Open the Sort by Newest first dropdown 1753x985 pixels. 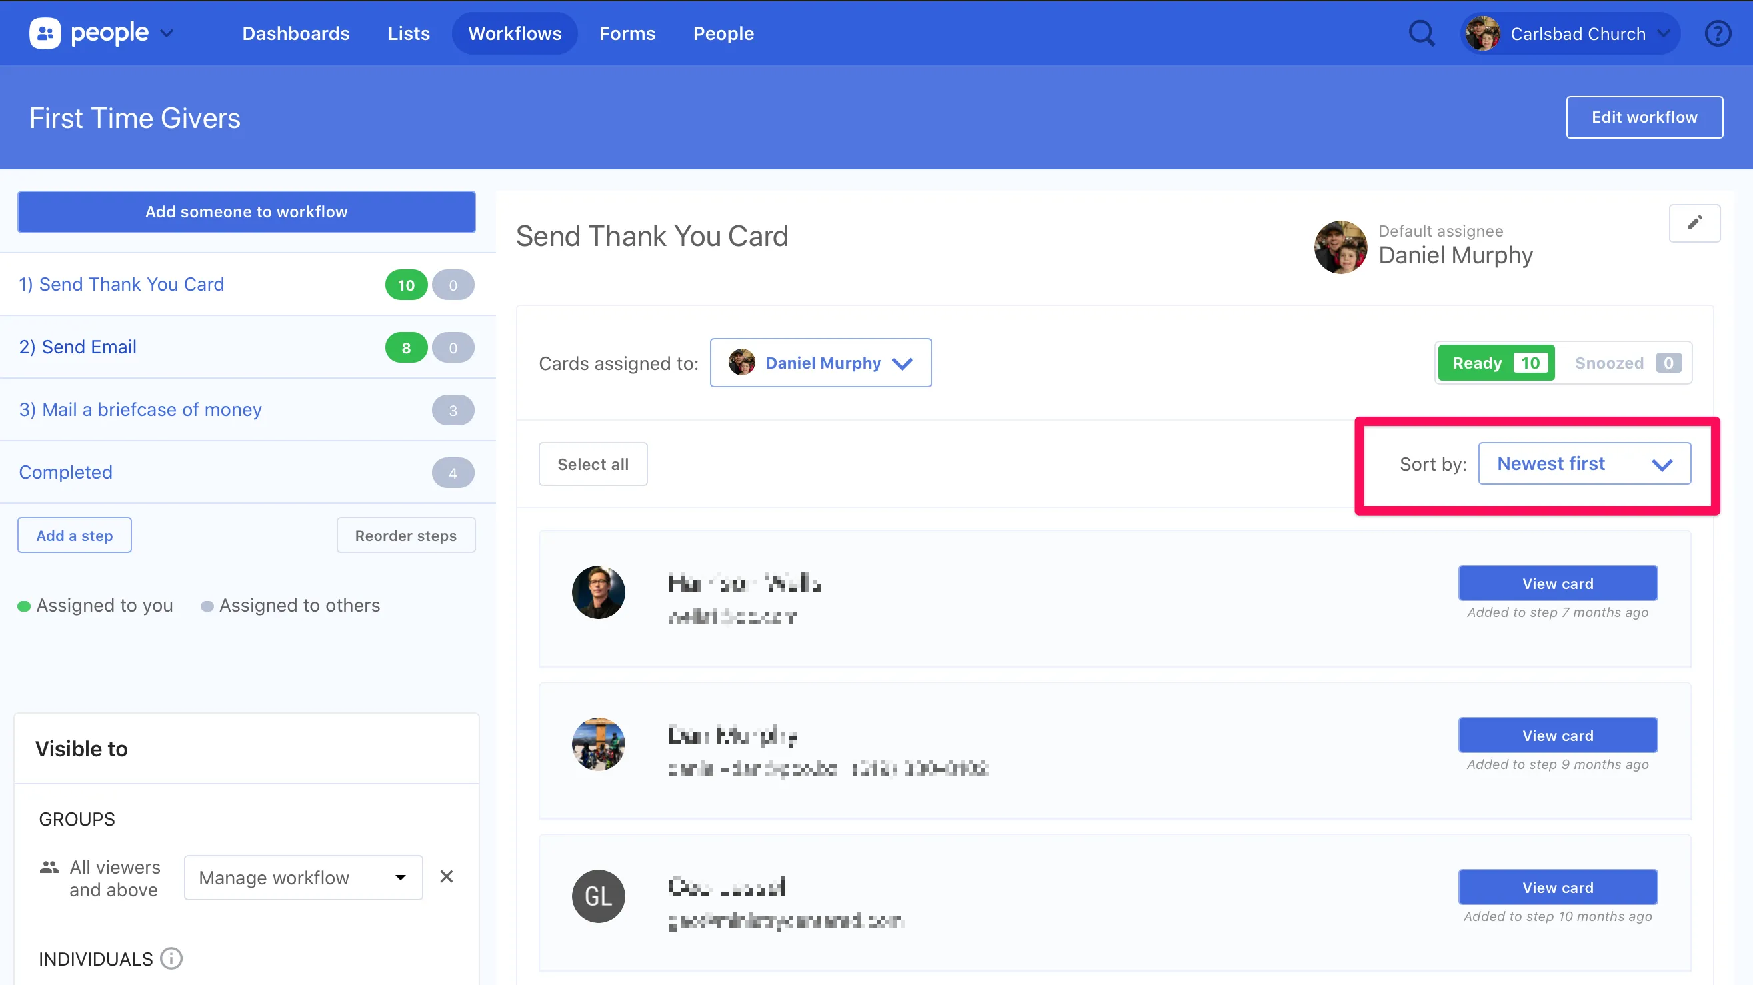(x=1584, y=463)
